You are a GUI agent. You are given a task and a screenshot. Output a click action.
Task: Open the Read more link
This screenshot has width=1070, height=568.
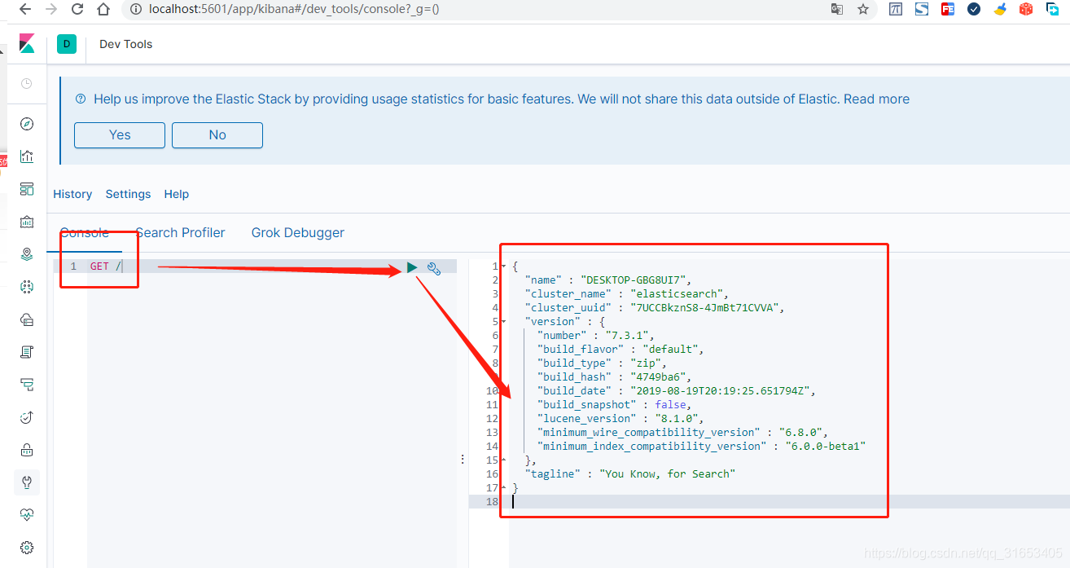click(x=876, y=99)
